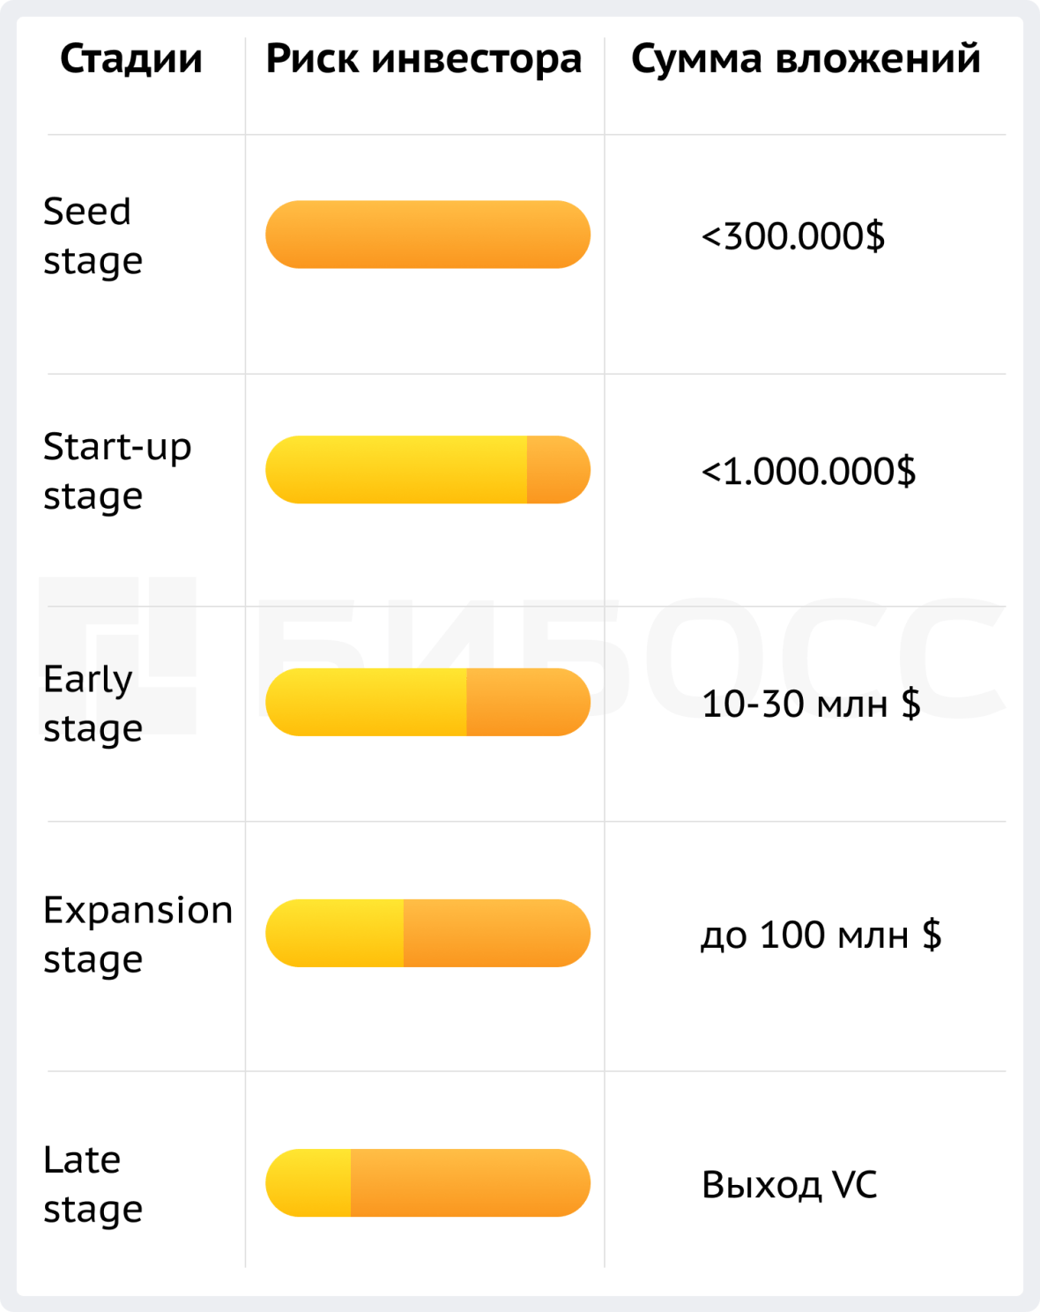1040x1312 pixels.
Task: Click the Стадии column header
Action: 131,59
